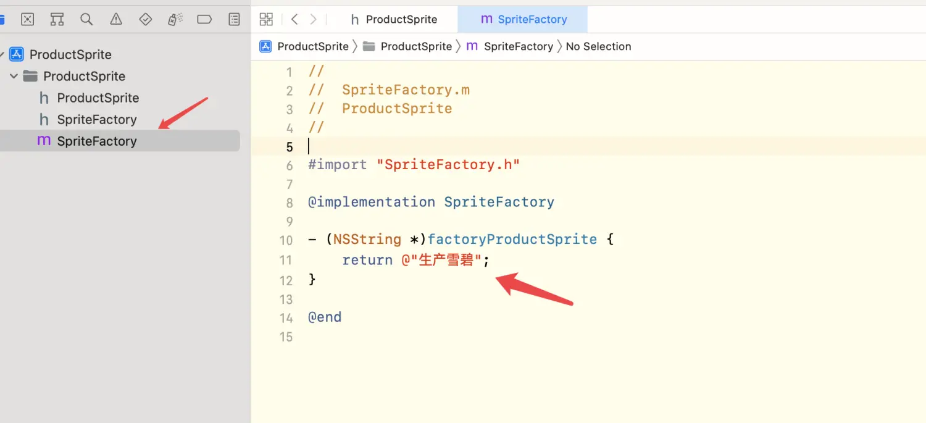Open the related items grid menu
Image resolution: width=926 pixels, height=423 pixels.
(266, 20)
